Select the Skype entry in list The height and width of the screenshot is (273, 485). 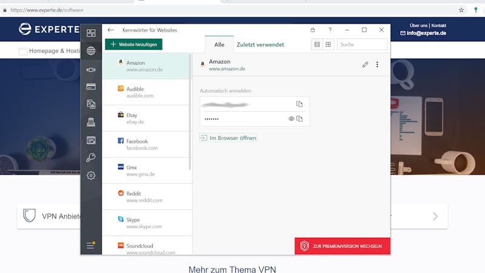click(146, 223)
